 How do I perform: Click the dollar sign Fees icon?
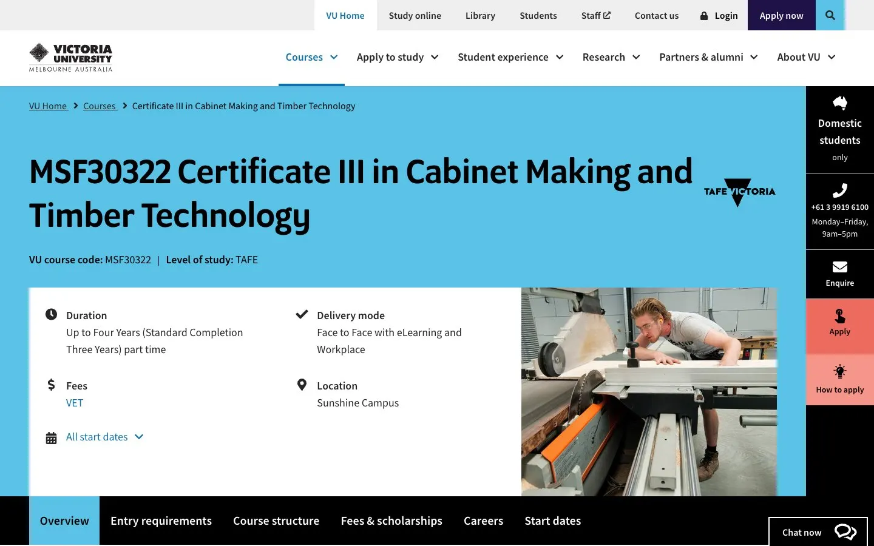(52, 385)
